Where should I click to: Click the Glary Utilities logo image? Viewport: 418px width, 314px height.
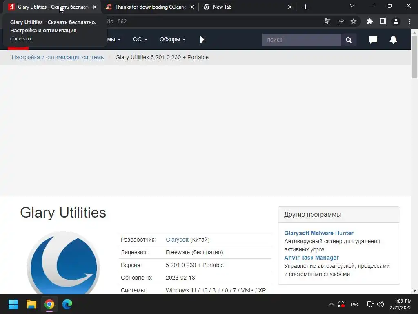pyautogui.click(x=63, y=263)
